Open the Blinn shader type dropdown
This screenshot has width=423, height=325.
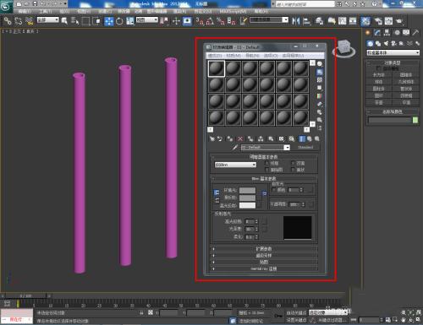click(x=235, y=165)
